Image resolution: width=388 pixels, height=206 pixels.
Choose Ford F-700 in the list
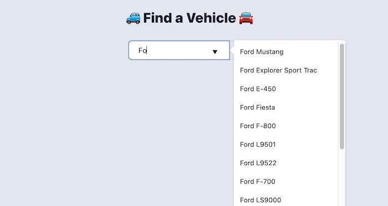click(286, 181)
